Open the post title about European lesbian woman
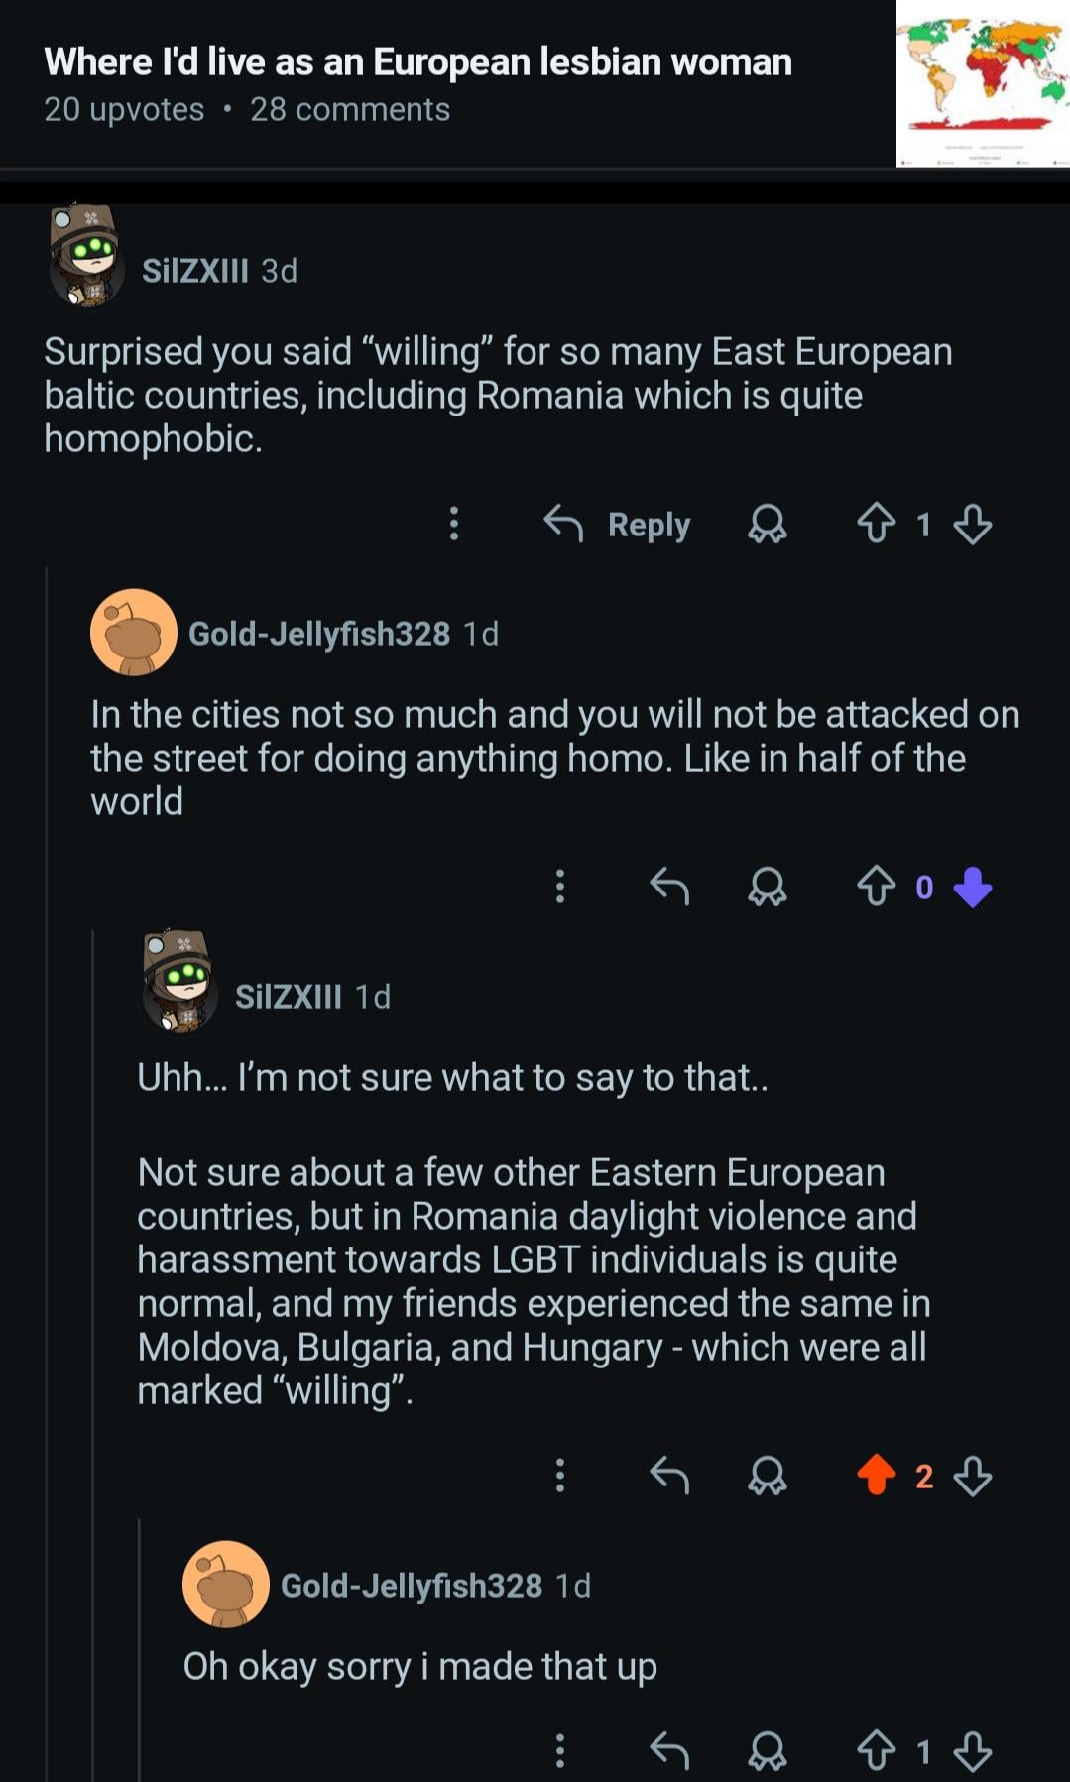 pos(417,62)
